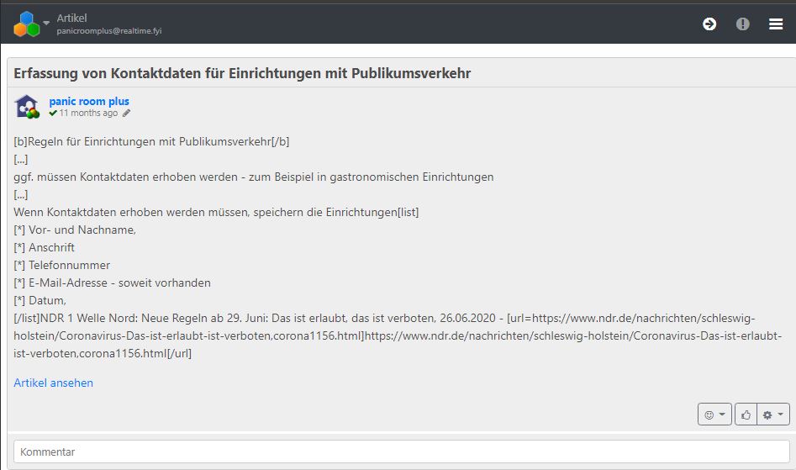
Task: Click the Hubzilla hexagon logo in navbar
Action: (x=26, y=24)
